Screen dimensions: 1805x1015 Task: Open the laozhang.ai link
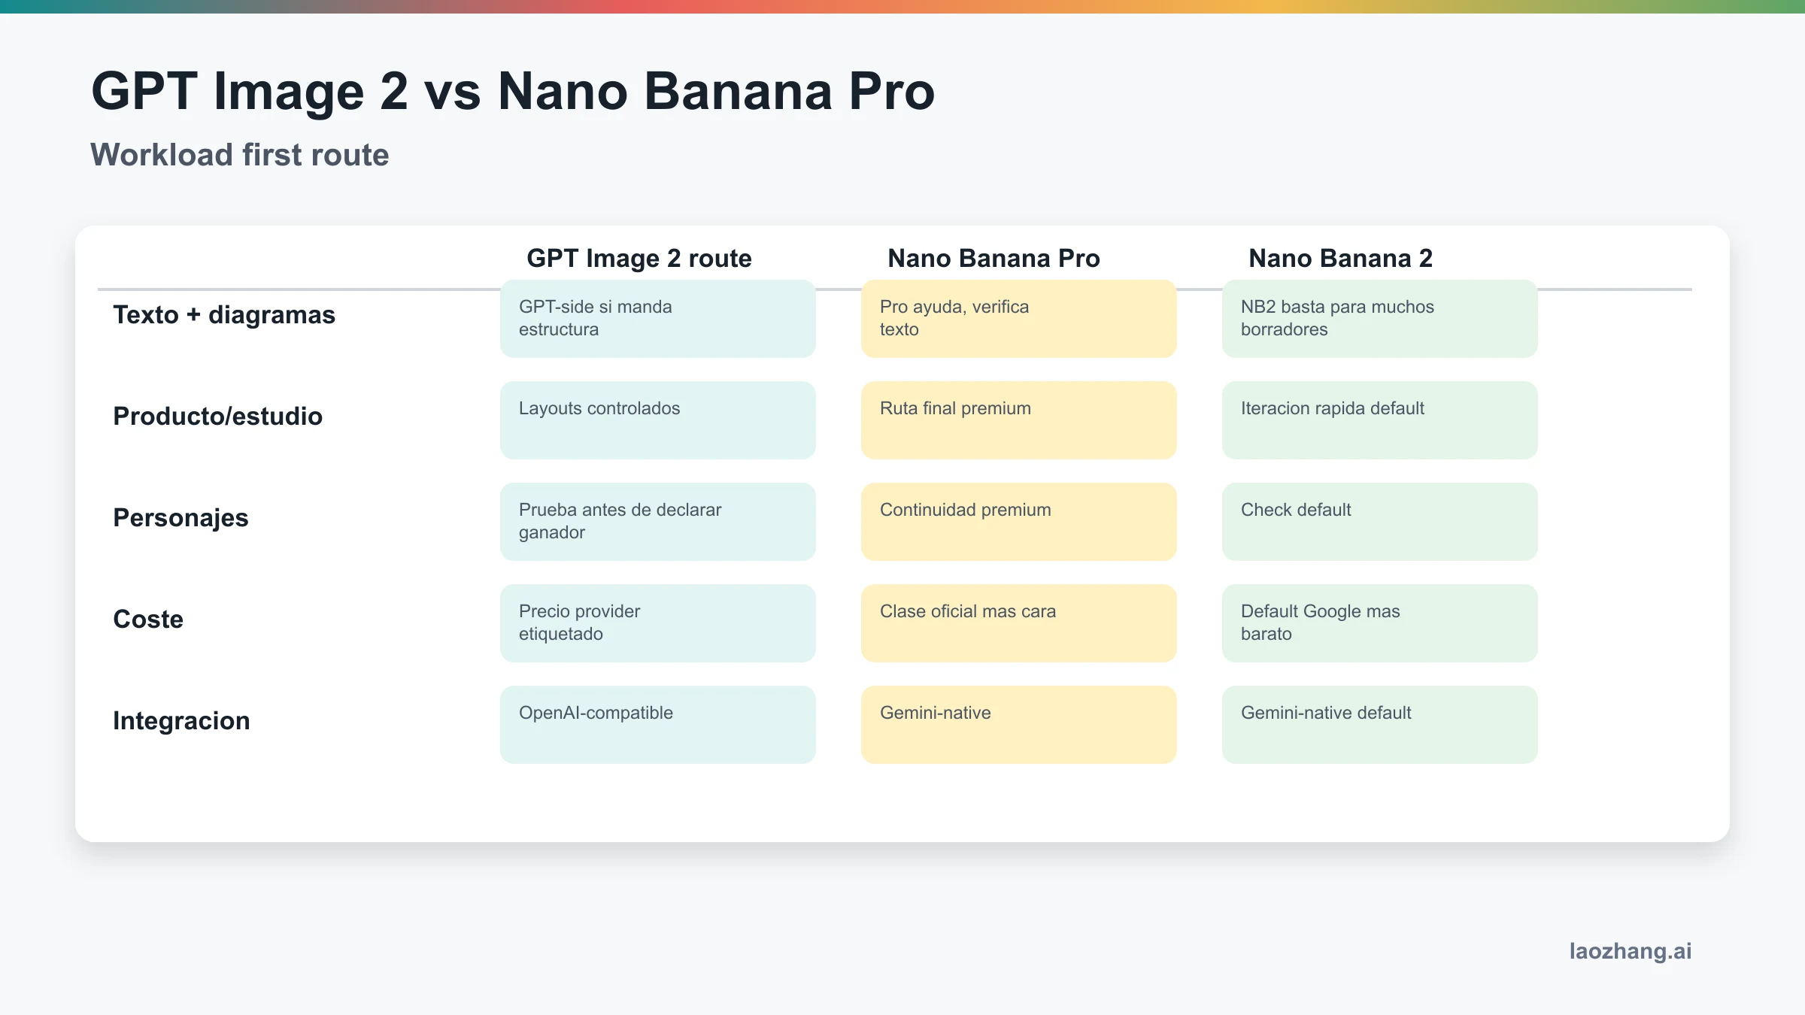coord(1630,951)
